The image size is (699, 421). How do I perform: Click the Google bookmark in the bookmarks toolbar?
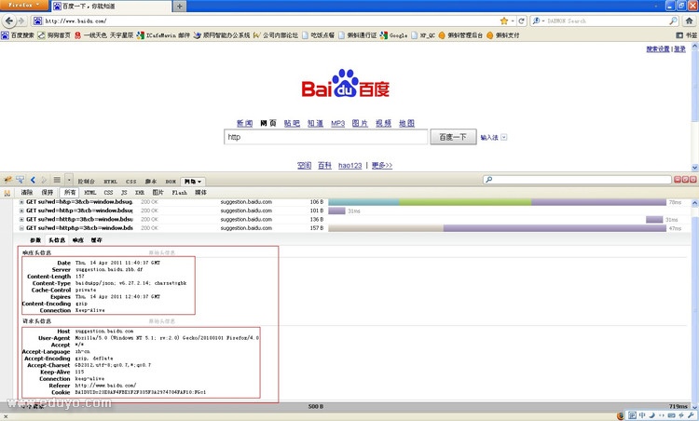point(394,34)
